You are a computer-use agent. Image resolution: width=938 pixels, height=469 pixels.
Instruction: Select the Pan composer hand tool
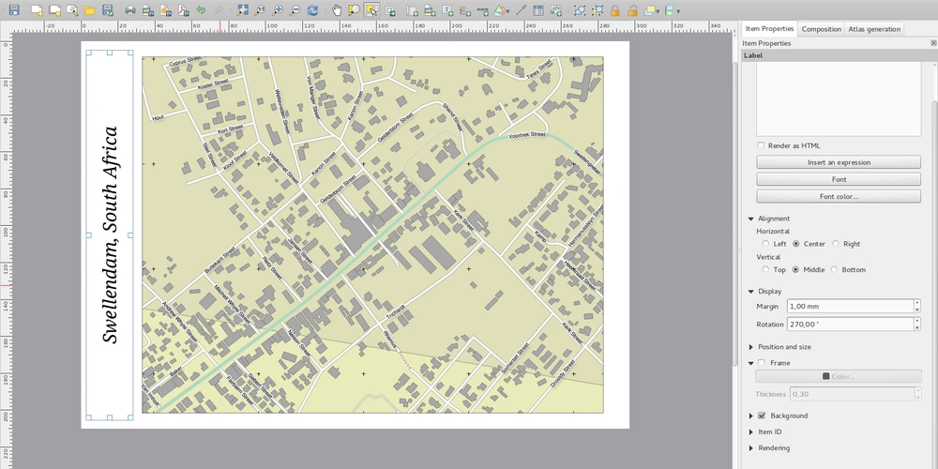[x=337, y=10]
